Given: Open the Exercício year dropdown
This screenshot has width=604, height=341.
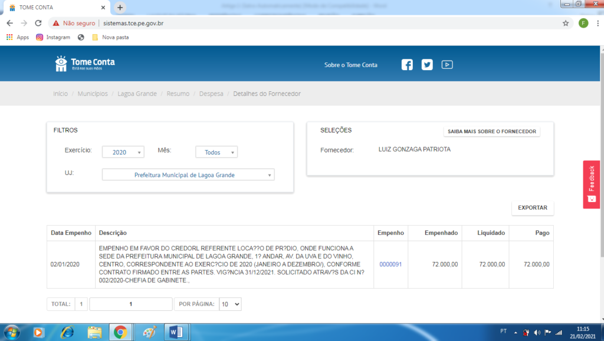Looking at the screenshot, I should [123, 152].
